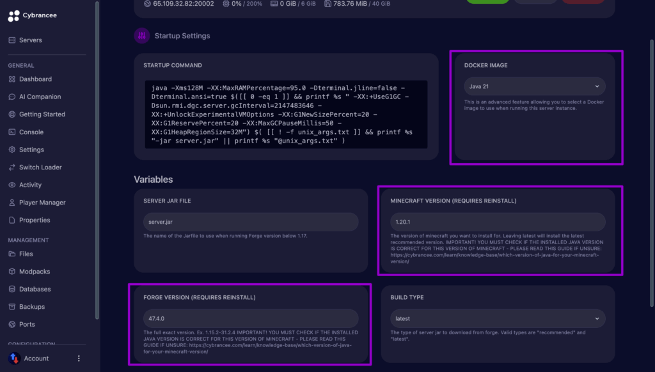
Task: Open Account three-dot options menu
Action: (x=79, y=359)
